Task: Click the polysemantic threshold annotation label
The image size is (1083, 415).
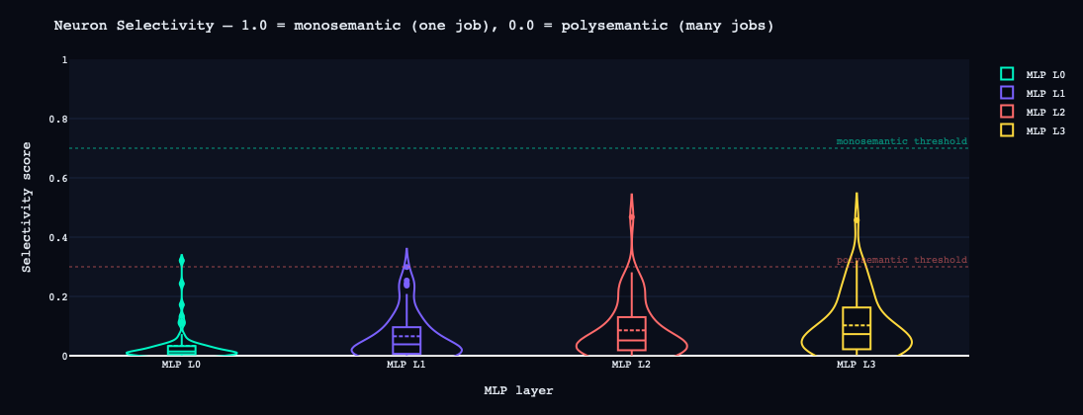Action: click(x=901, y=260)
